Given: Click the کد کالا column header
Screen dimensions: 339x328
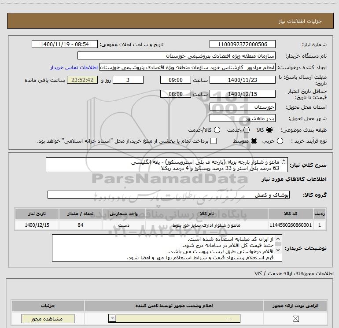Looking at the screenshot, I should [x=291, y=214].
